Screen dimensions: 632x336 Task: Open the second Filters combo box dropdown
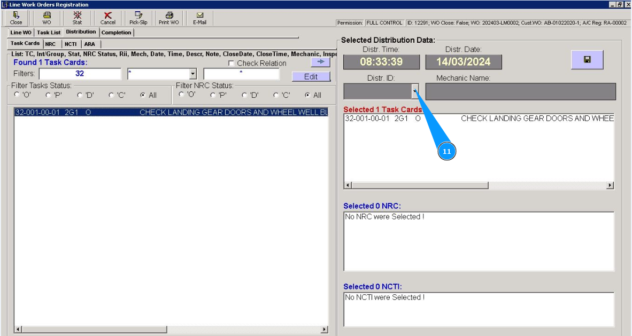pos(192,74)
